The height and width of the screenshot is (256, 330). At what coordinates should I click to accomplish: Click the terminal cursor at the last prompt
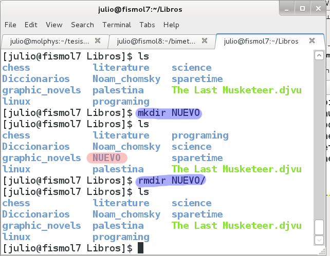click(x=141, y=248)
